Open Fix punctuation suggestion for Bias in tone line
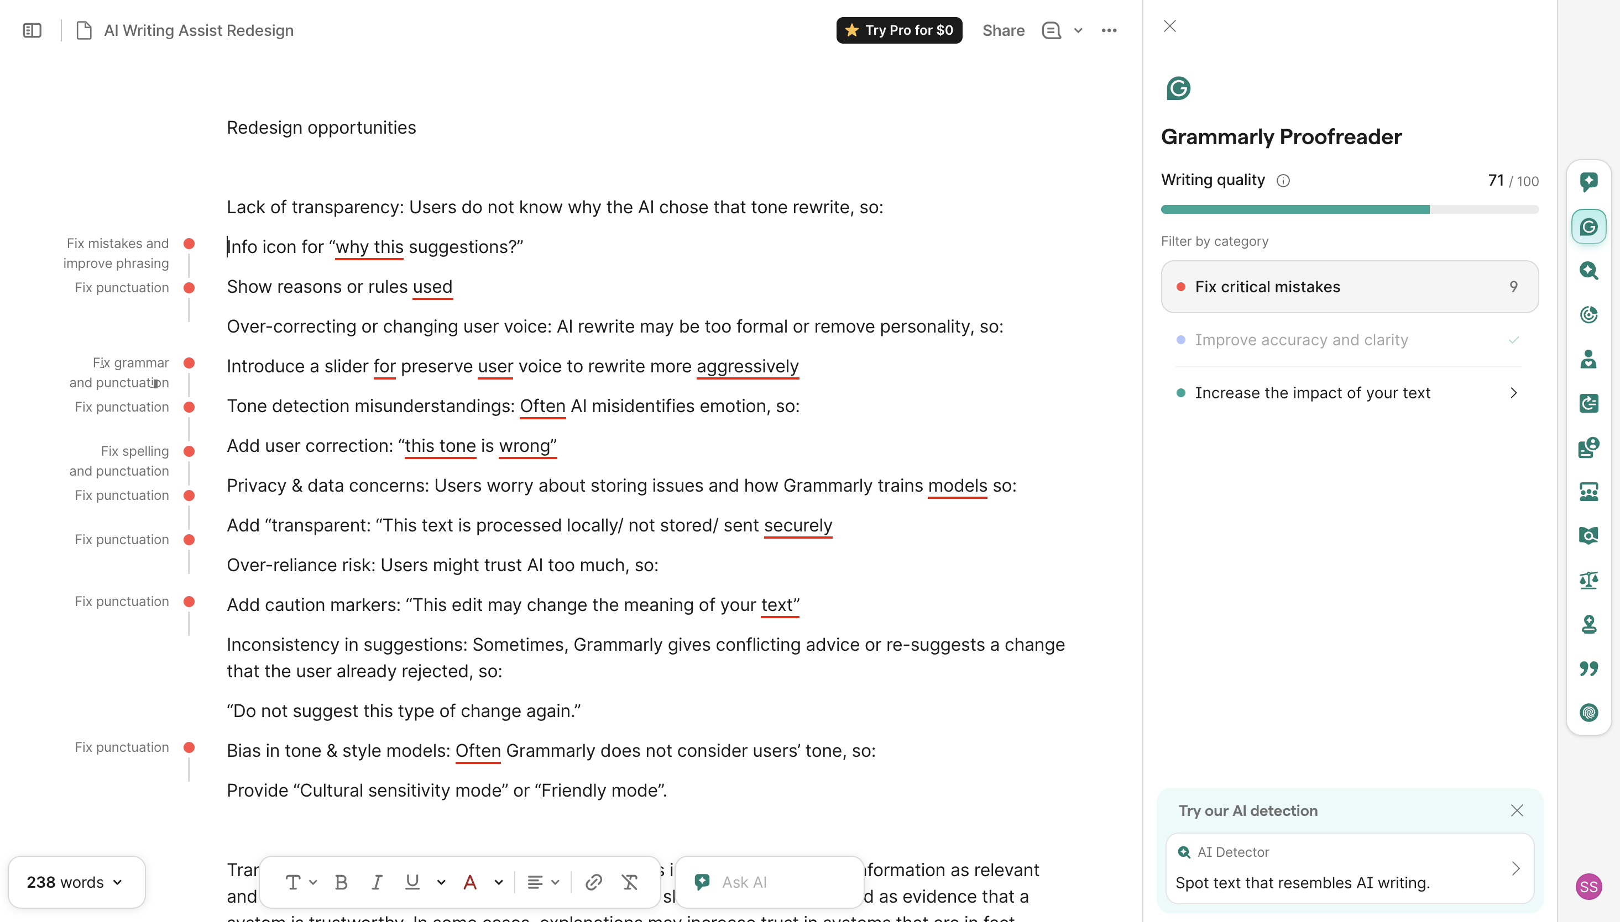This screenshot has height=922, width=1620. [122, 747]
